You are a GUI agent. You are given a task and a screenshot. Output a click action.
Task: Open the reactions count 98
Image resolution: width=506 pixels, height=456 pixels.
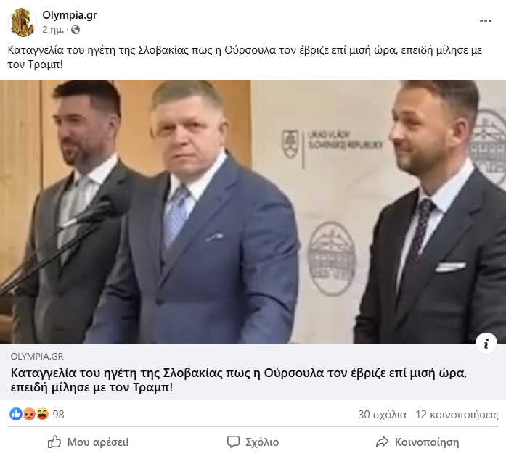(58, 415)
